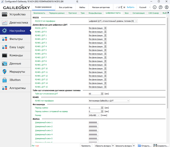Open the Команды terminal icon

(5, 55)
